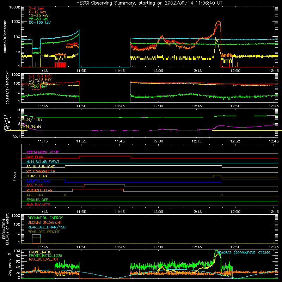This screenshot has height=282, width=282.
Task: Click the REAR_DEC_WEIGHT legend label
Action: click(x=43, y=232)
